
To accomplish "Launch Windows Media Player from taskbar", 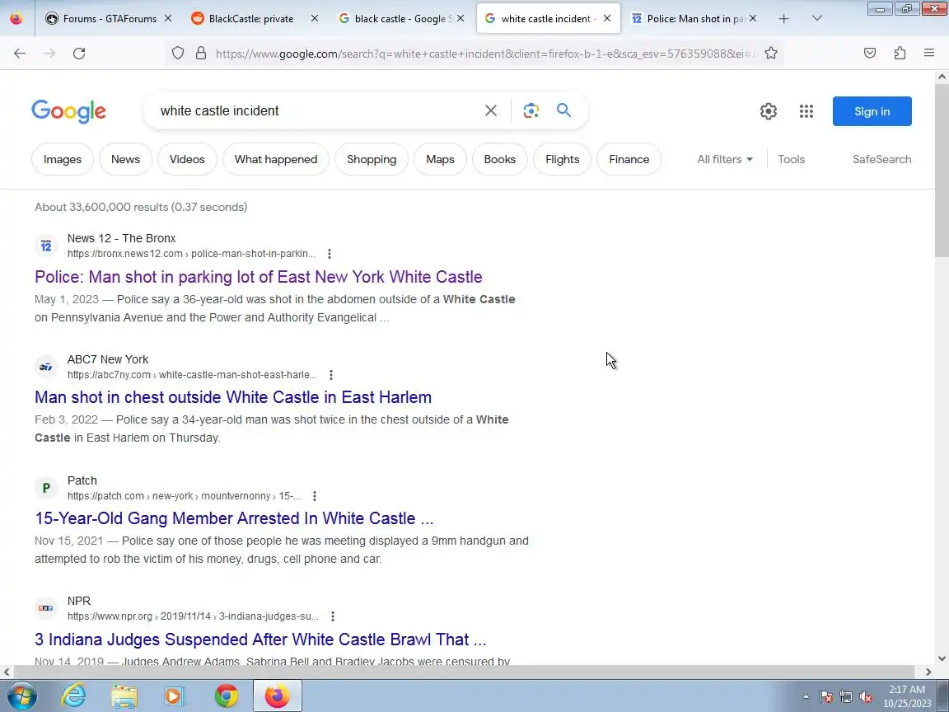I will [175, 696].
